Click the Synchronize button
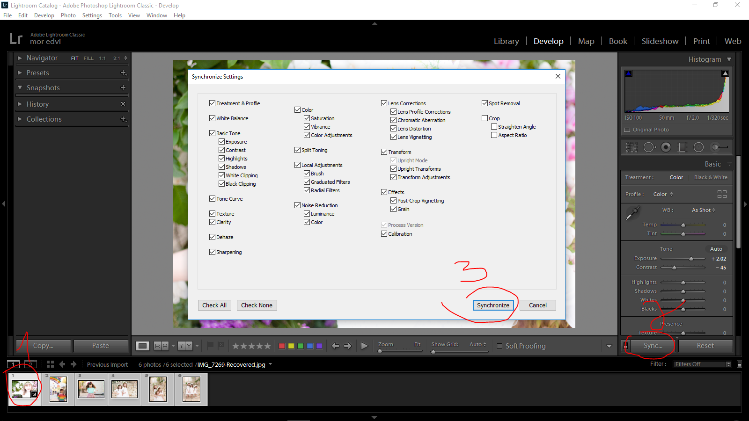This screenshot has height=421, width=749. 493,305
